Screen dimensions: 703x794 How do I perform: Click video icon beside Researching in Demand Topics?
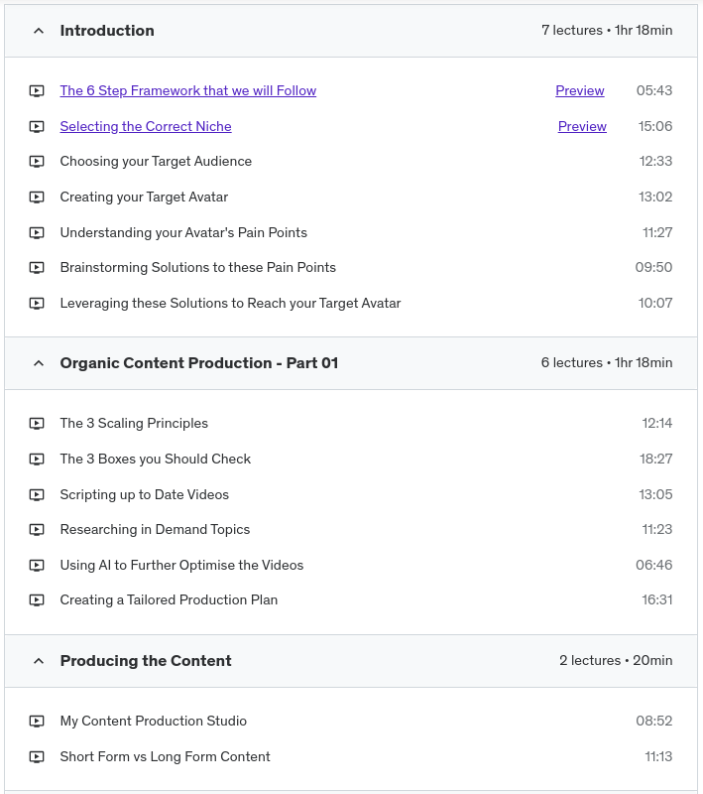click(37, 530)
